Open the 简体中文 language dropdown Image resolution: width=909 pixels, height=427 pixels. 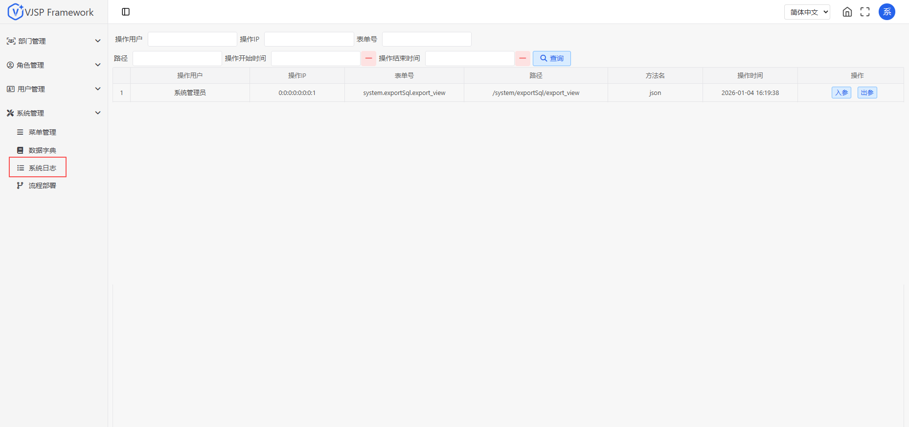tap(807, 12)
